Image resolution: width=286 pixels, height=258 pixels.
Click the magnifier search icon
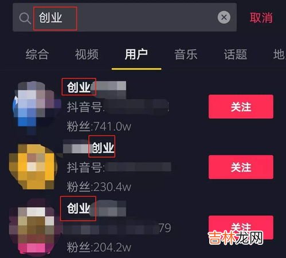pyautogui.click(x=25, y=18)
